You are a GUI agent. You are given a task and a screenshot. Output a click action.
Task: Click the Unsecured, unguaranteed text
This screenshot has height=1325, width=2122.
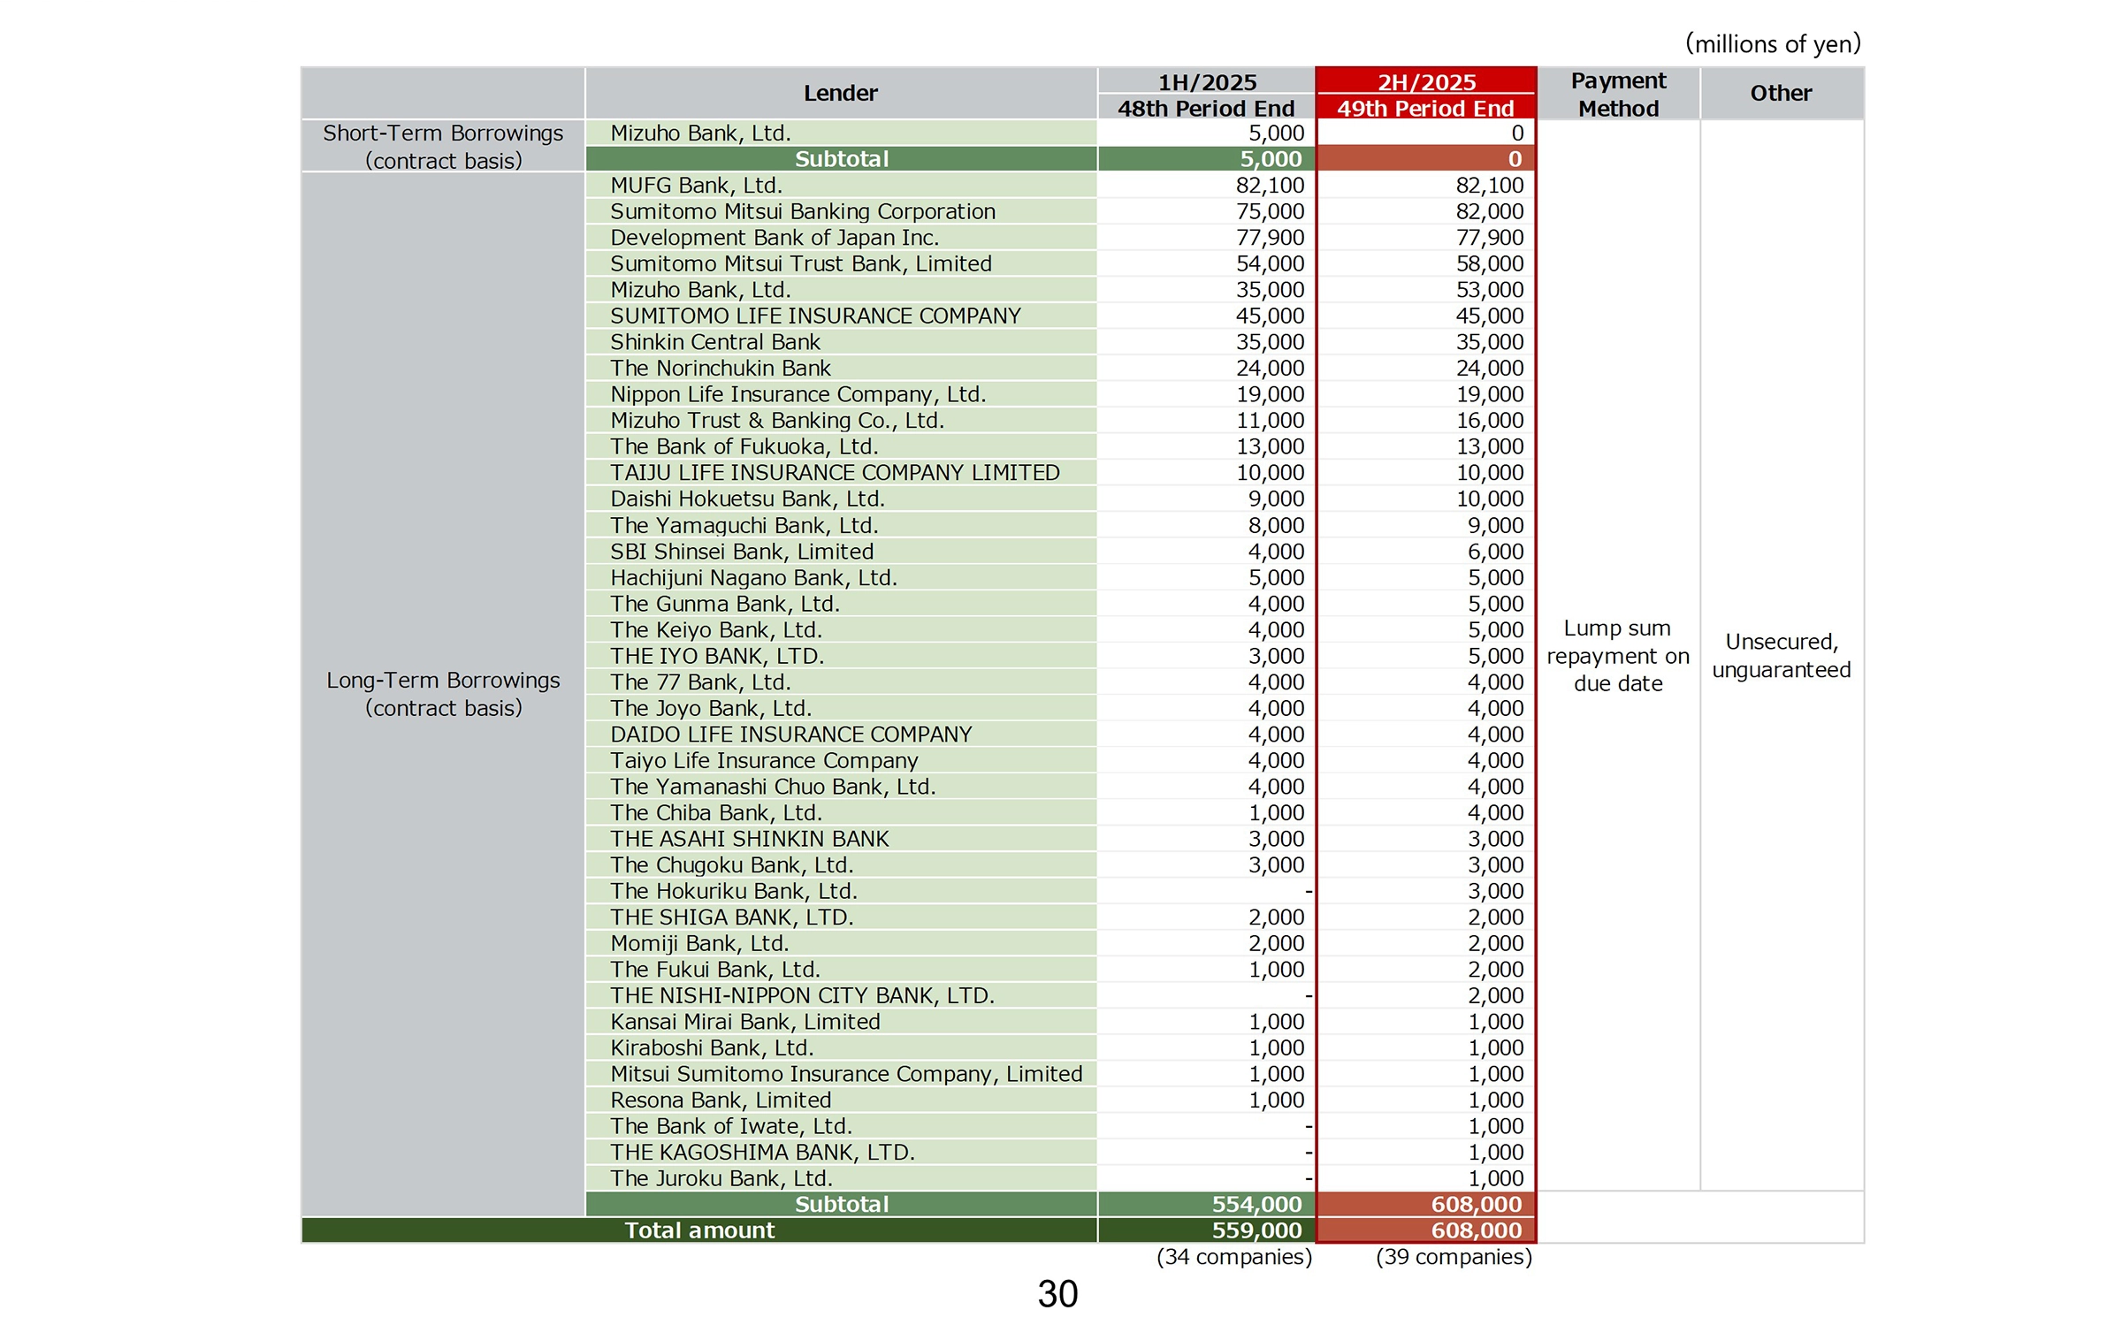(1781, 656)
